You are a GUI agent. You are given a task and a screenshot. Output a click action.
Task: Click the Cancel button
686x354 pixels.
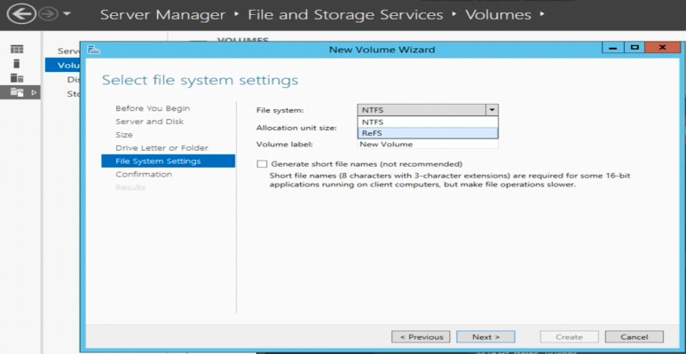(x=634, y=337)
